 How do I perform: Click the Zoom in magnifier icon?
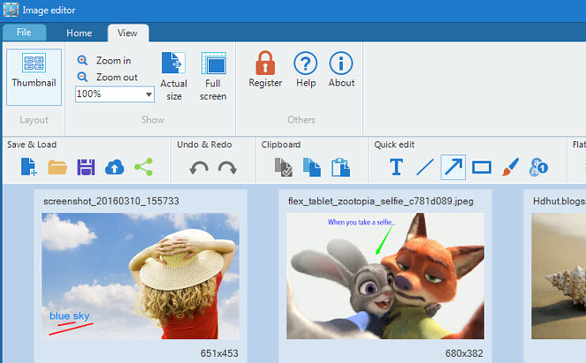point(82,60)
